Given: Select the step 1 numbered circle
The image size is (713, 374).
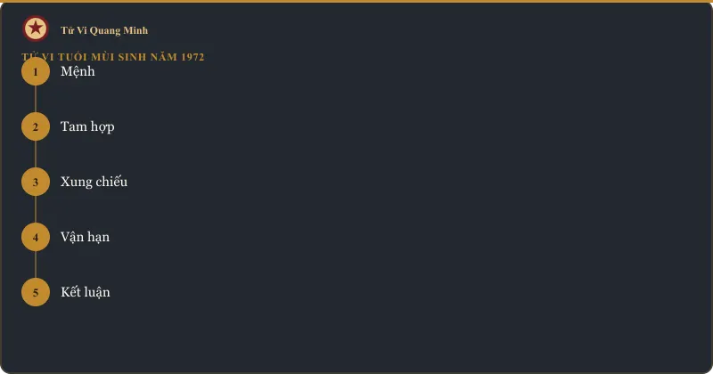Looking at the screenshot, I should coord(36,71).
